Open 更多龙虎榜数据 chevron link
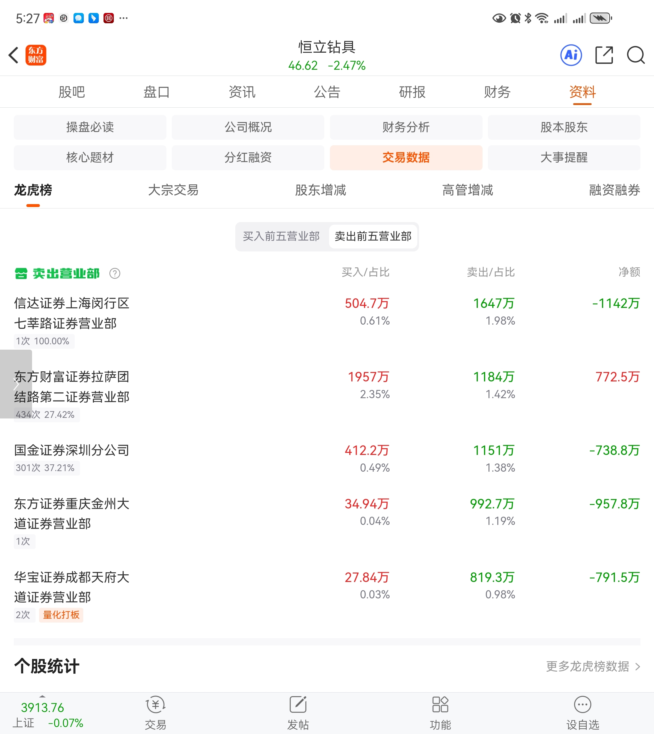 pyautogui.click(x=593, y=666)
